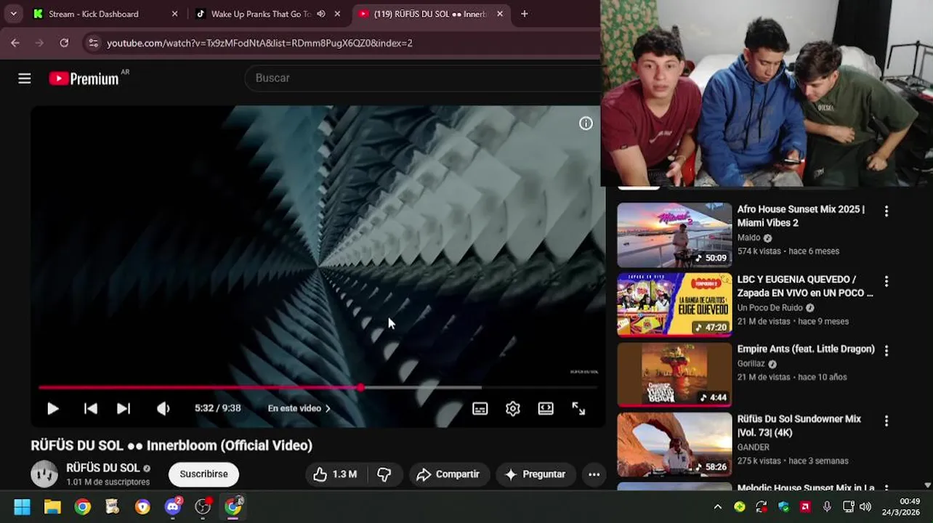The height and width of the screenshot is (523, 933).
Task: Show hidden system tray icons
Action: click(718, 507)
